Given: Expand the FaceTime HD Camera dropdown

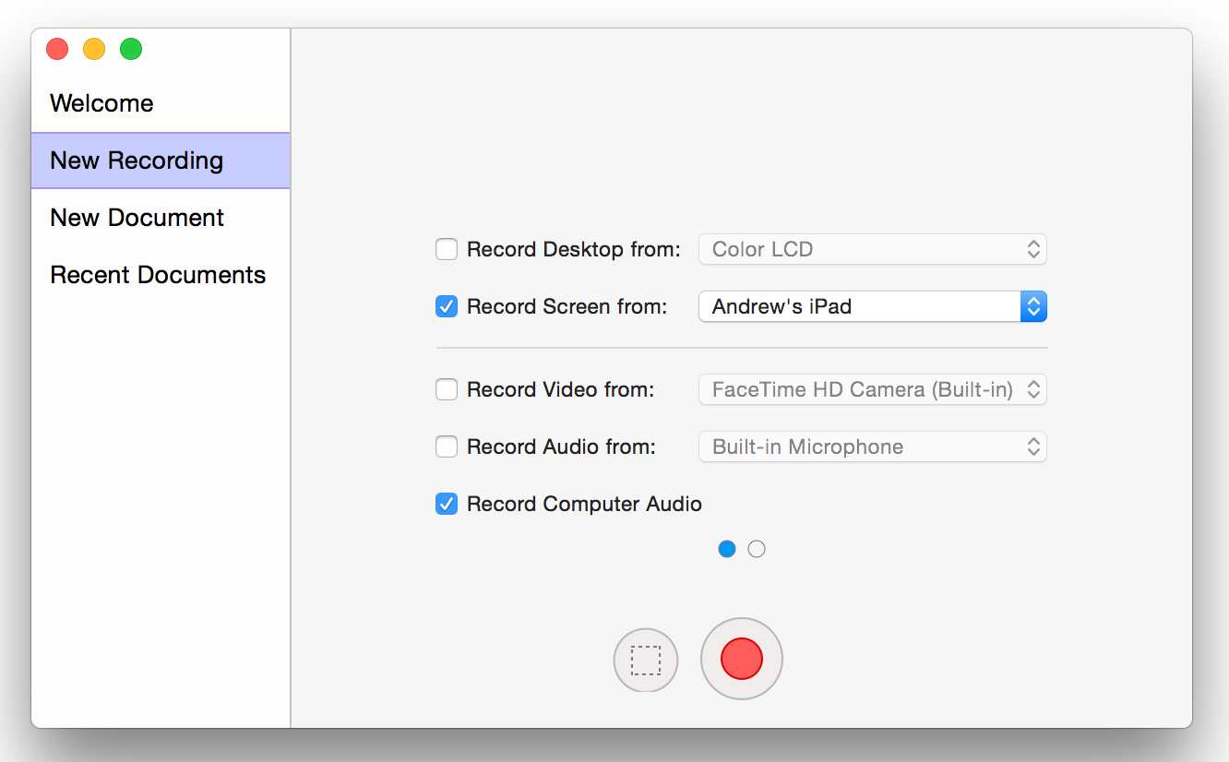Looking at the screenshot, I should click(x=872, y=389).
